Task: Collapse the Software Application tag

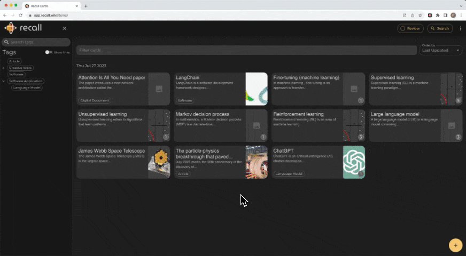Action: point(3,81)
